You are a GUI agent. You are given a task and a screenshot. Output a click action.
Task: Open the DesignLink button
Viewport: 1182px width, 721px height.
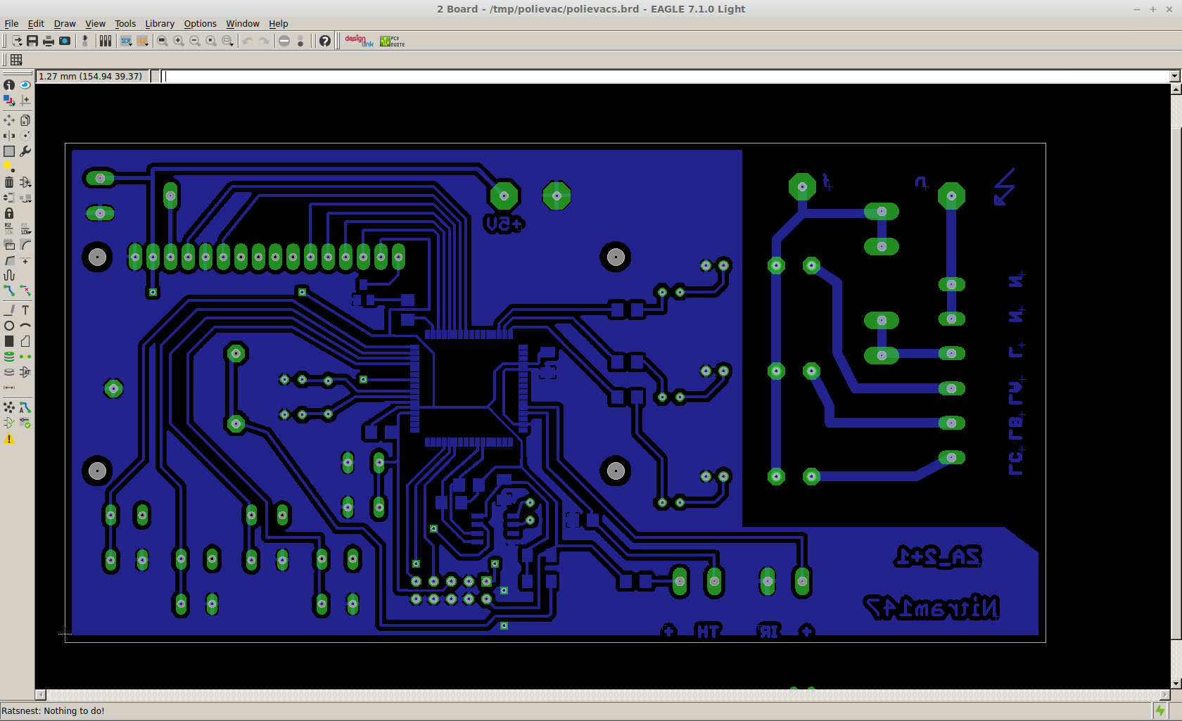pos(359,41)
